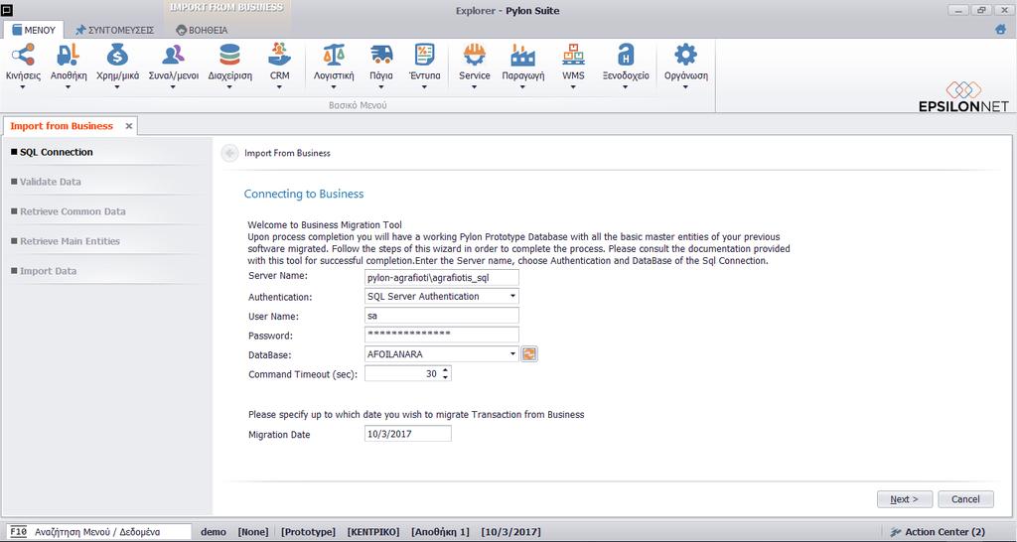Screen dimensions: 1017x542
Task: Click the [Αποθήκη 1] status bar entry
Action: pyautogui.click(x=440, y=532)
